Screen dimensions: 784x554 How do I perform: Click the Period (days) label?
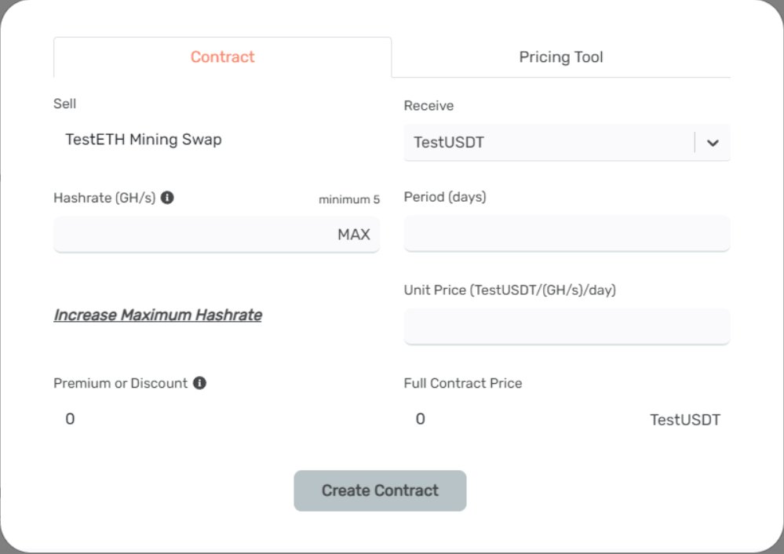[x=445, y=197]
